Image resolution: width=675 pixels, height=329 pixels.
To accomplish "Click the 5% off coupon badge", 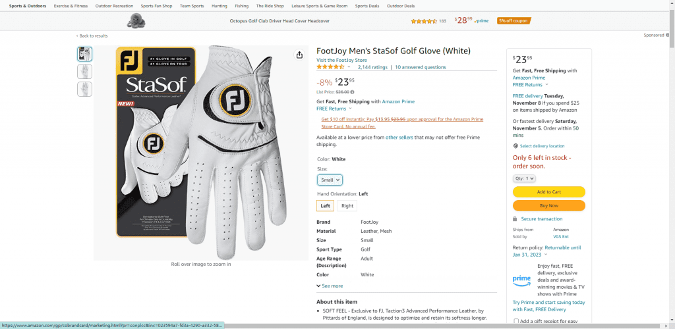I will (514, 20).
